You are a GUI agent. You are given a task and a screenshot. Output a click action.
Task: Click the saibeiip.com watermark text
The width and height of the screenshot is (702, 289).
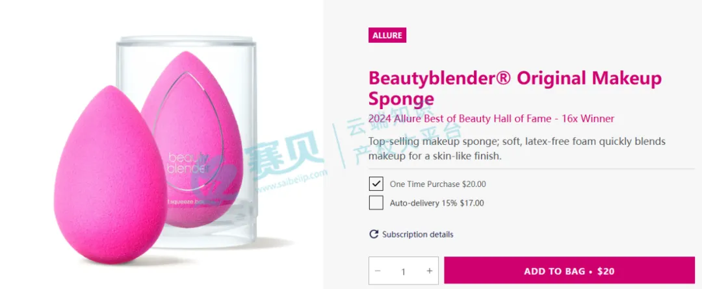[x=291, y=182]
